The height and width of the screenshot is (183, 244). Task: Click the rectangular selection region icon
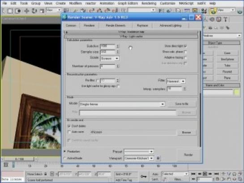click(x=10, y=11)
